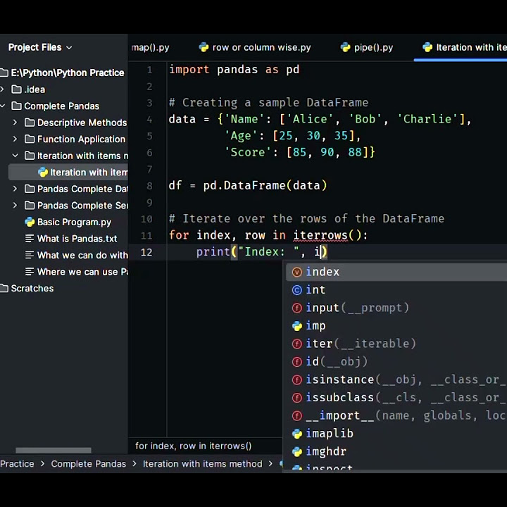Click the Function Application folder icon
This screenshot has height=507, width=507.
pos(30,139)
